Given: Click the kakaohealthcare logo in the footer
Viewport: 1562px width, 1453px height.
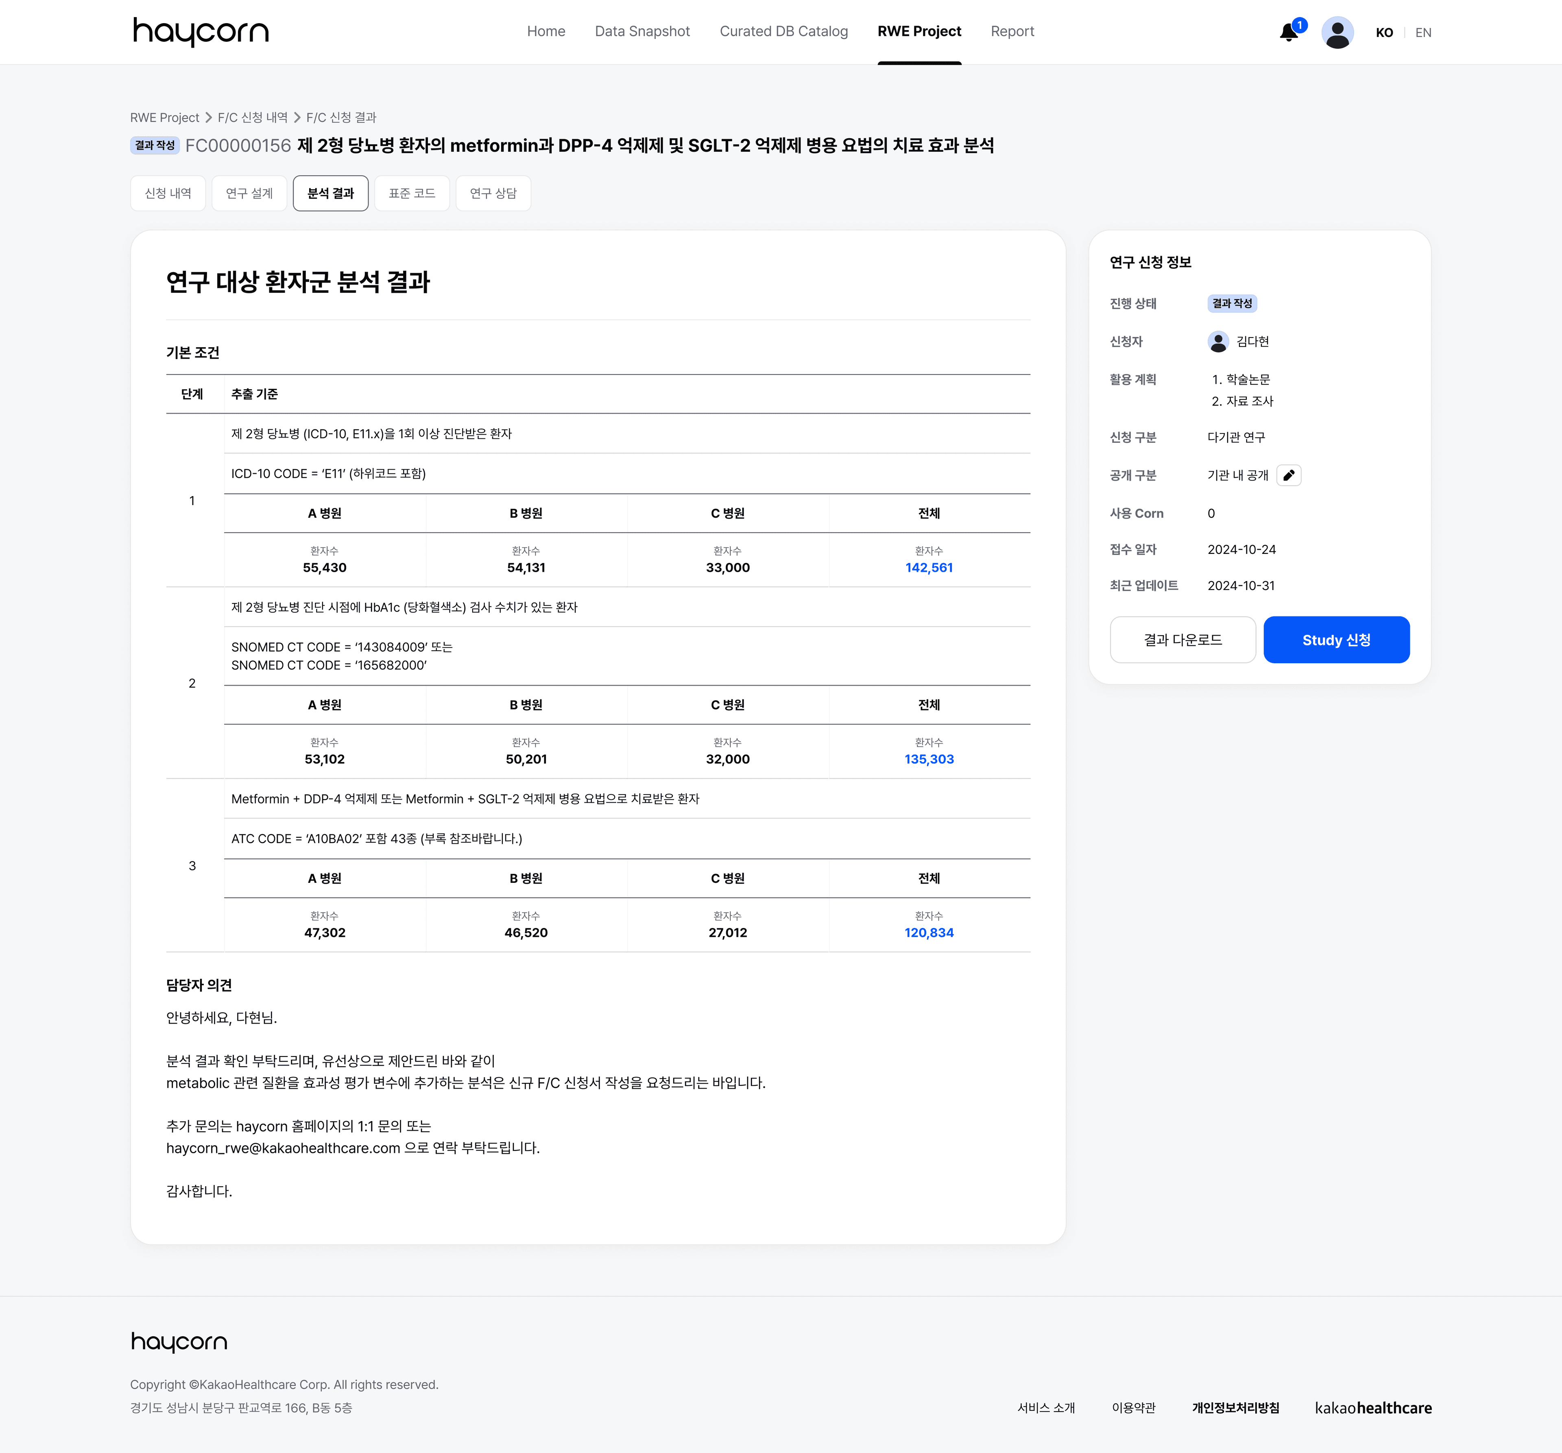Looking at the screenshot, I should (1373, 1407).
